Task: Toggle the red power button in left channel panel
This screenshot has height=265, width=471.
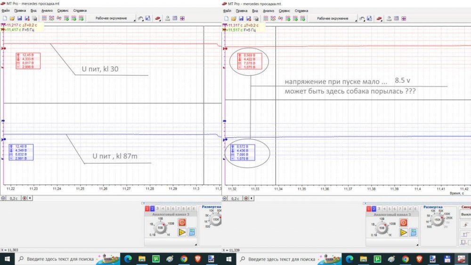Action: [x=182, y=222]
